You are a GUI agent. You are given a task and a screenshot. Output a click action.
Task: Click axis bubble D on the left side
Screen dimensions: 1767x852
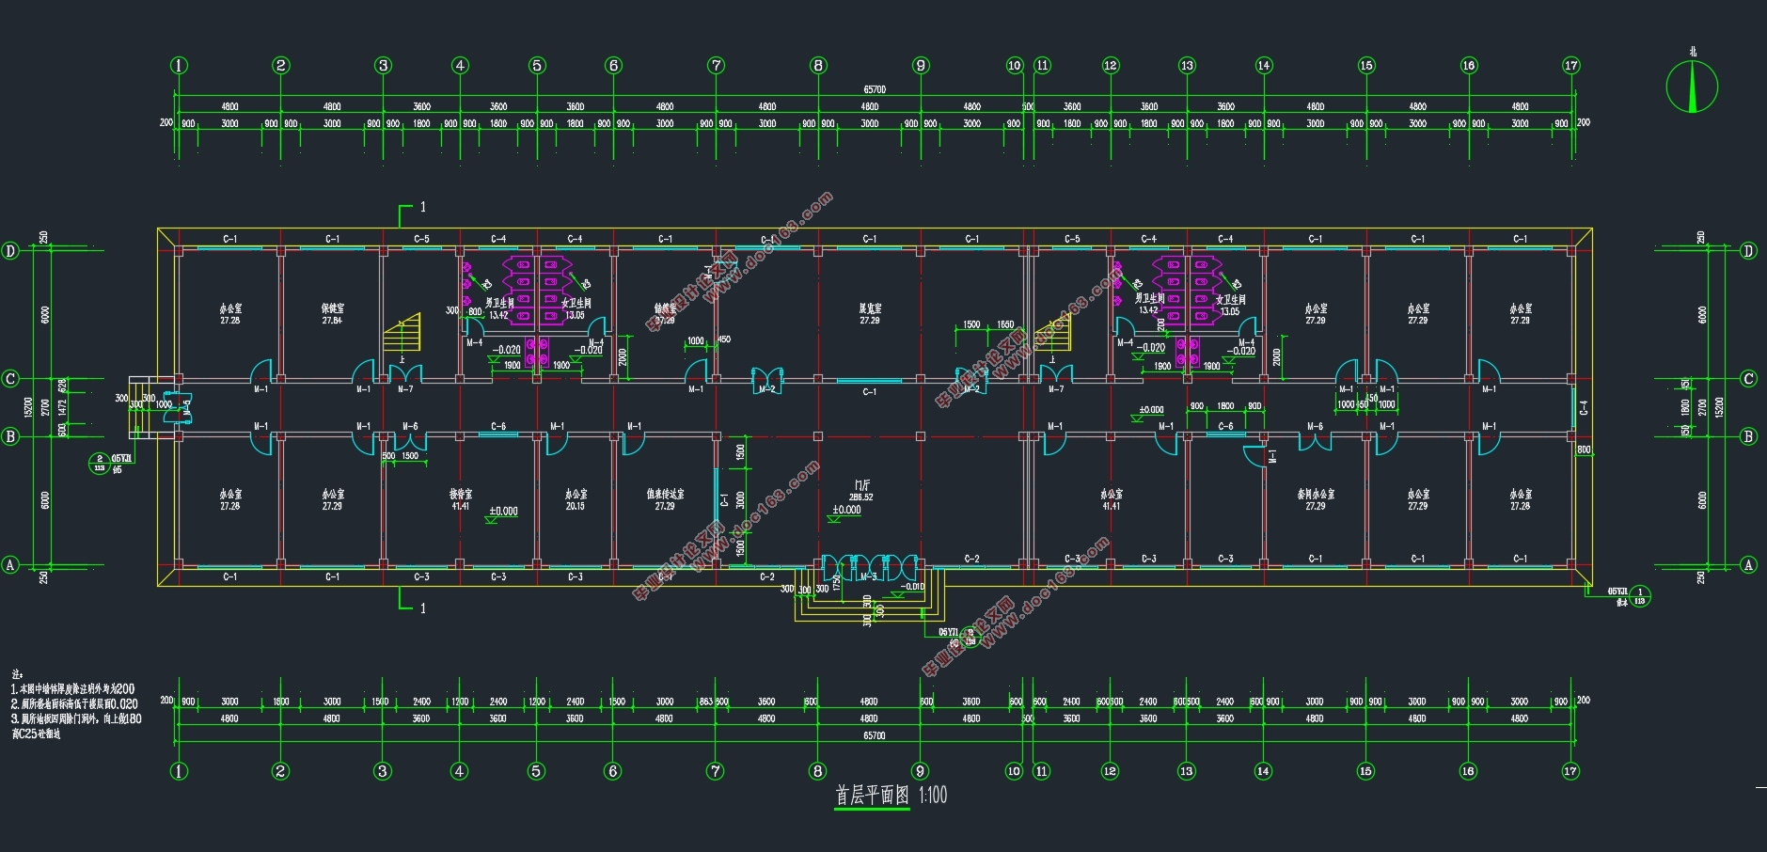coord(11,251)
